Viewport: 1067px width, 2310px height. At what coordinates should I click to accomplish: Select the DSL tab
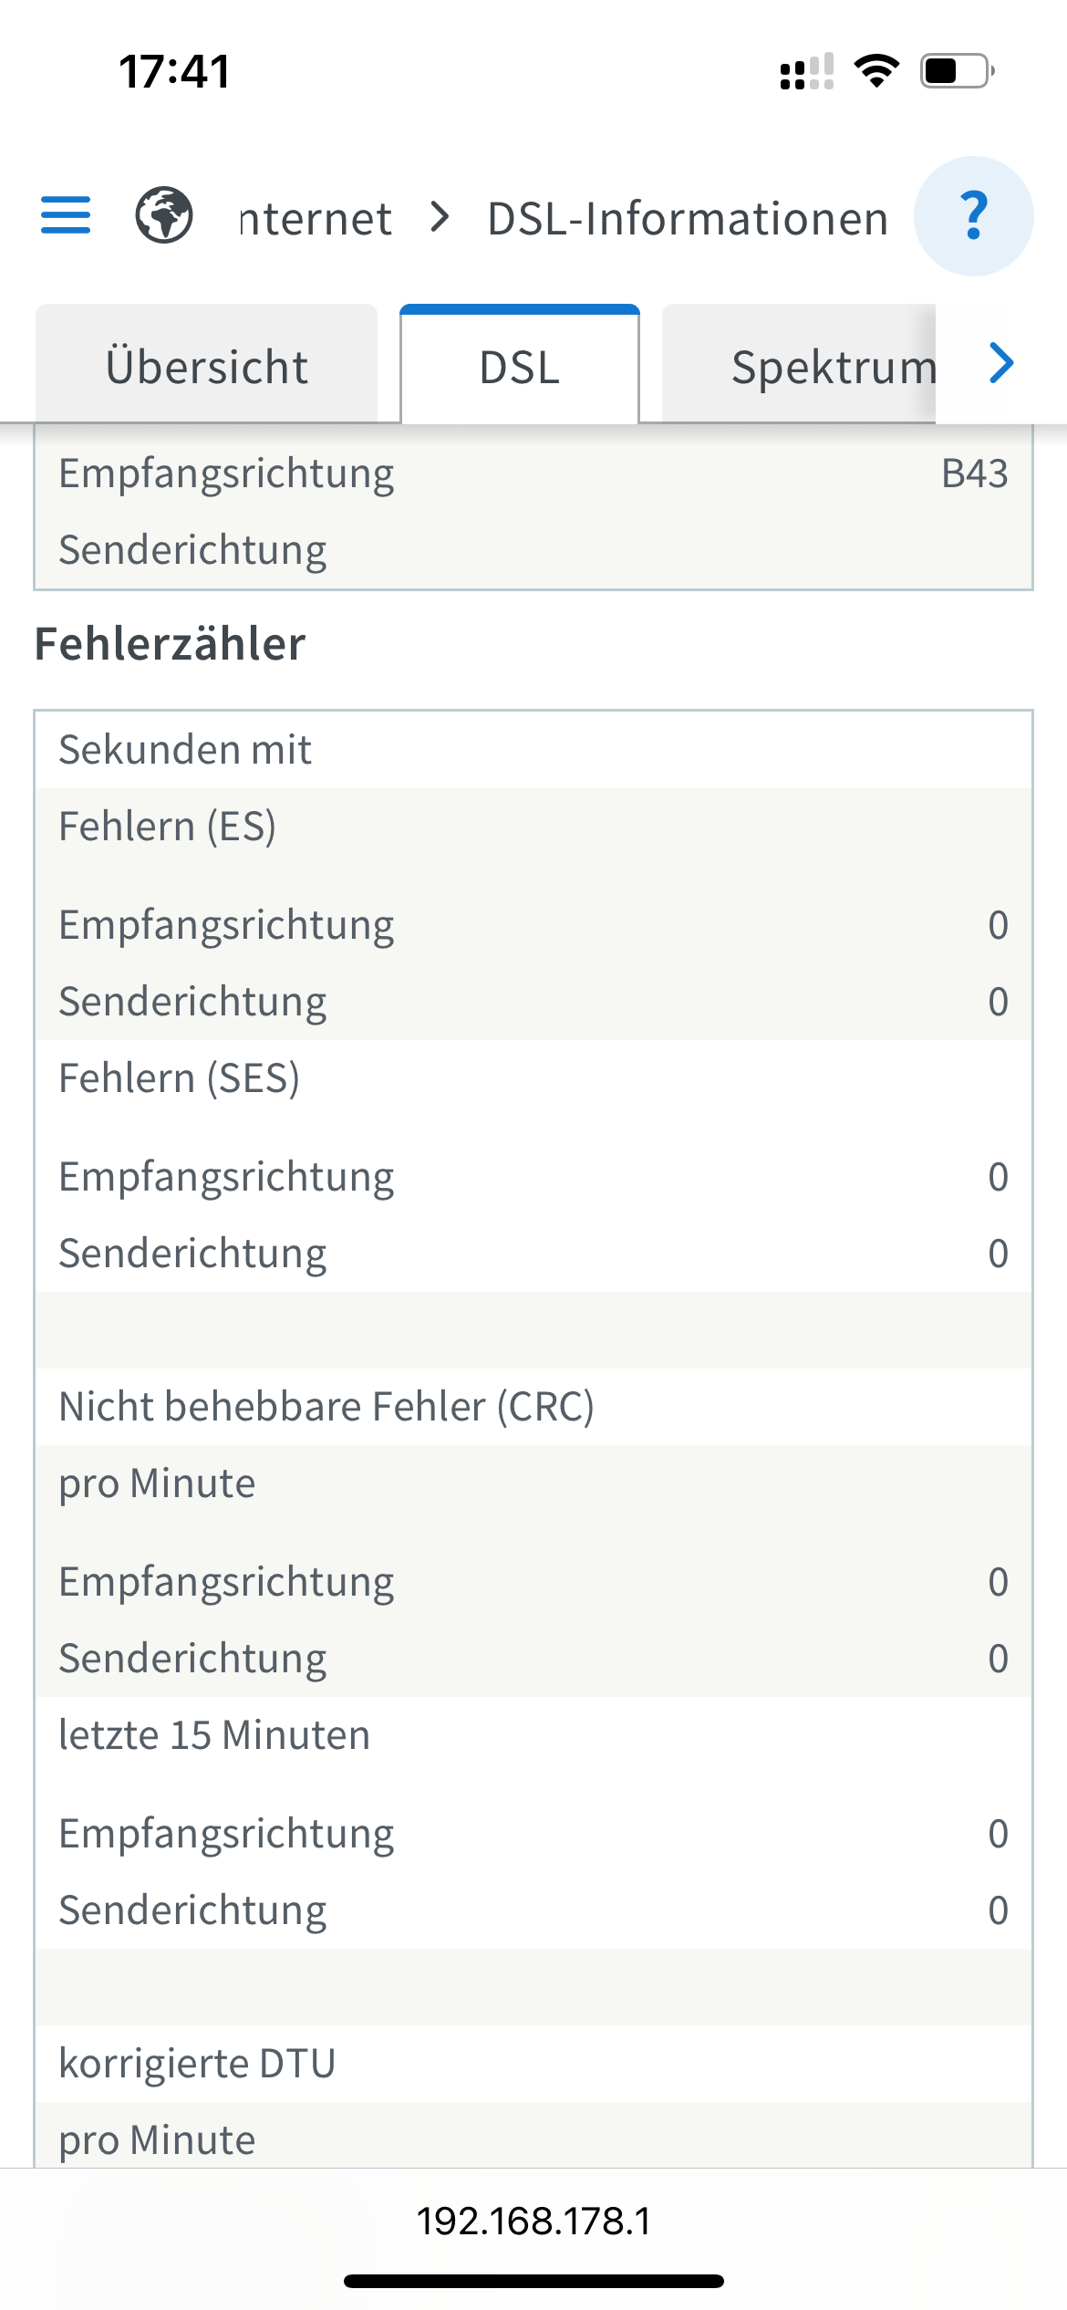[520, 365]
